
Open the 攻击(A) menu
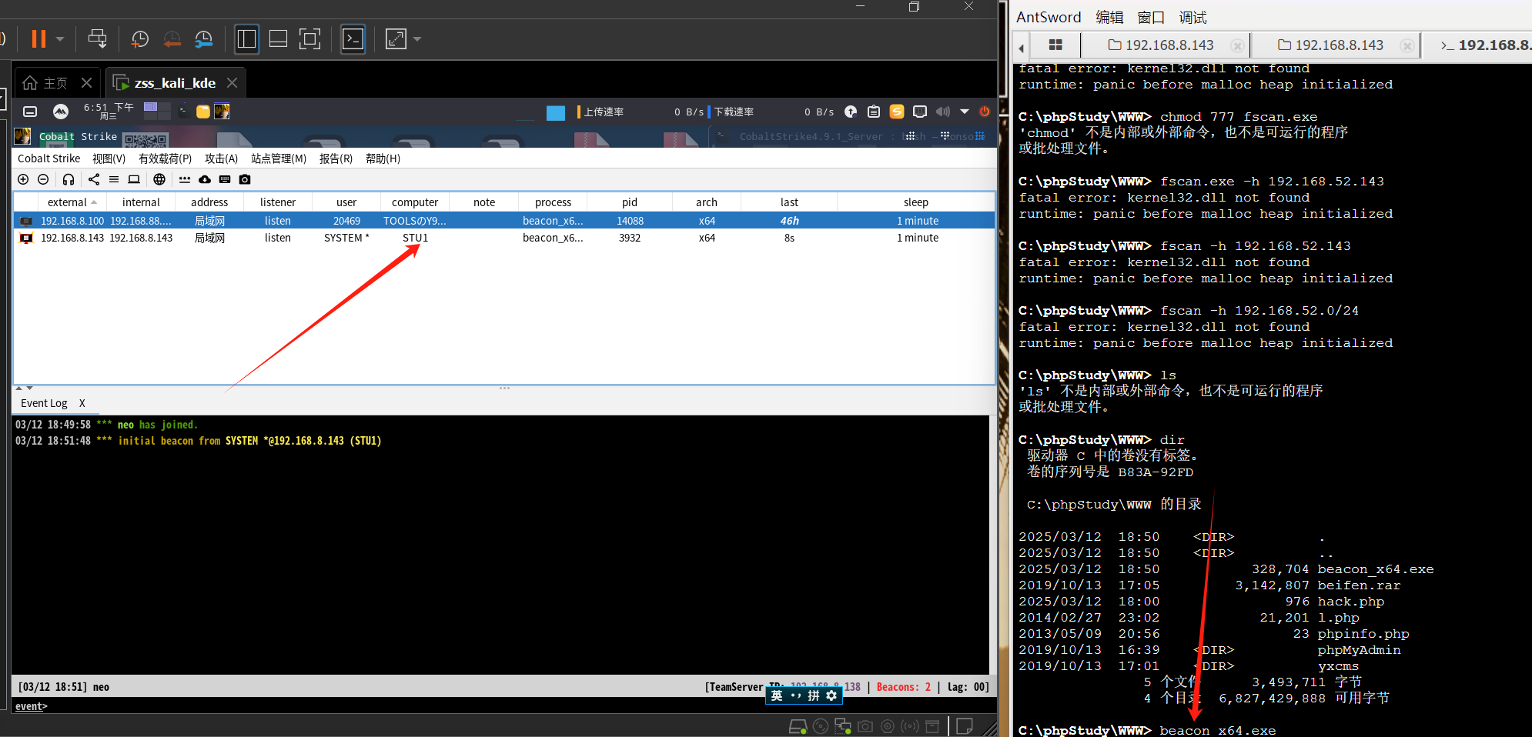click(222, 158)
